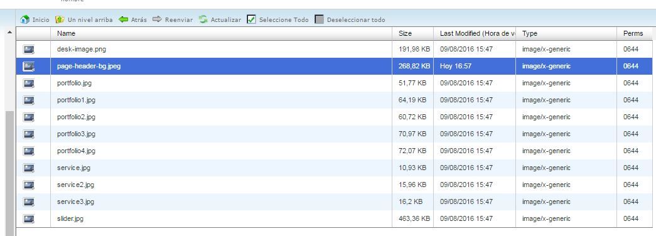The height and width of the screenshot is (236, 656).
Task: Click the Actualizar toolbar label
Action: point(226,19)
